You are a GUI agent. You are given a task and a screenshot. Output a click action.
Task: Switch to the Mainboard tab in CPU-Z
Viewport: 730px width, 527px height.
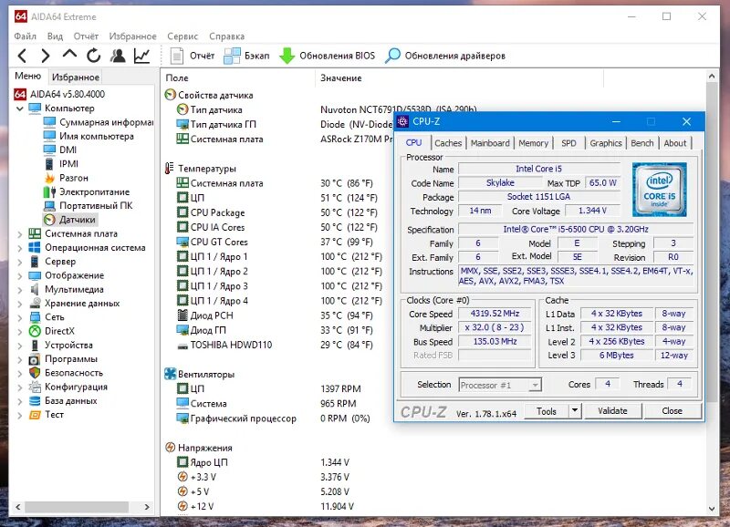(x=490, y=143)
